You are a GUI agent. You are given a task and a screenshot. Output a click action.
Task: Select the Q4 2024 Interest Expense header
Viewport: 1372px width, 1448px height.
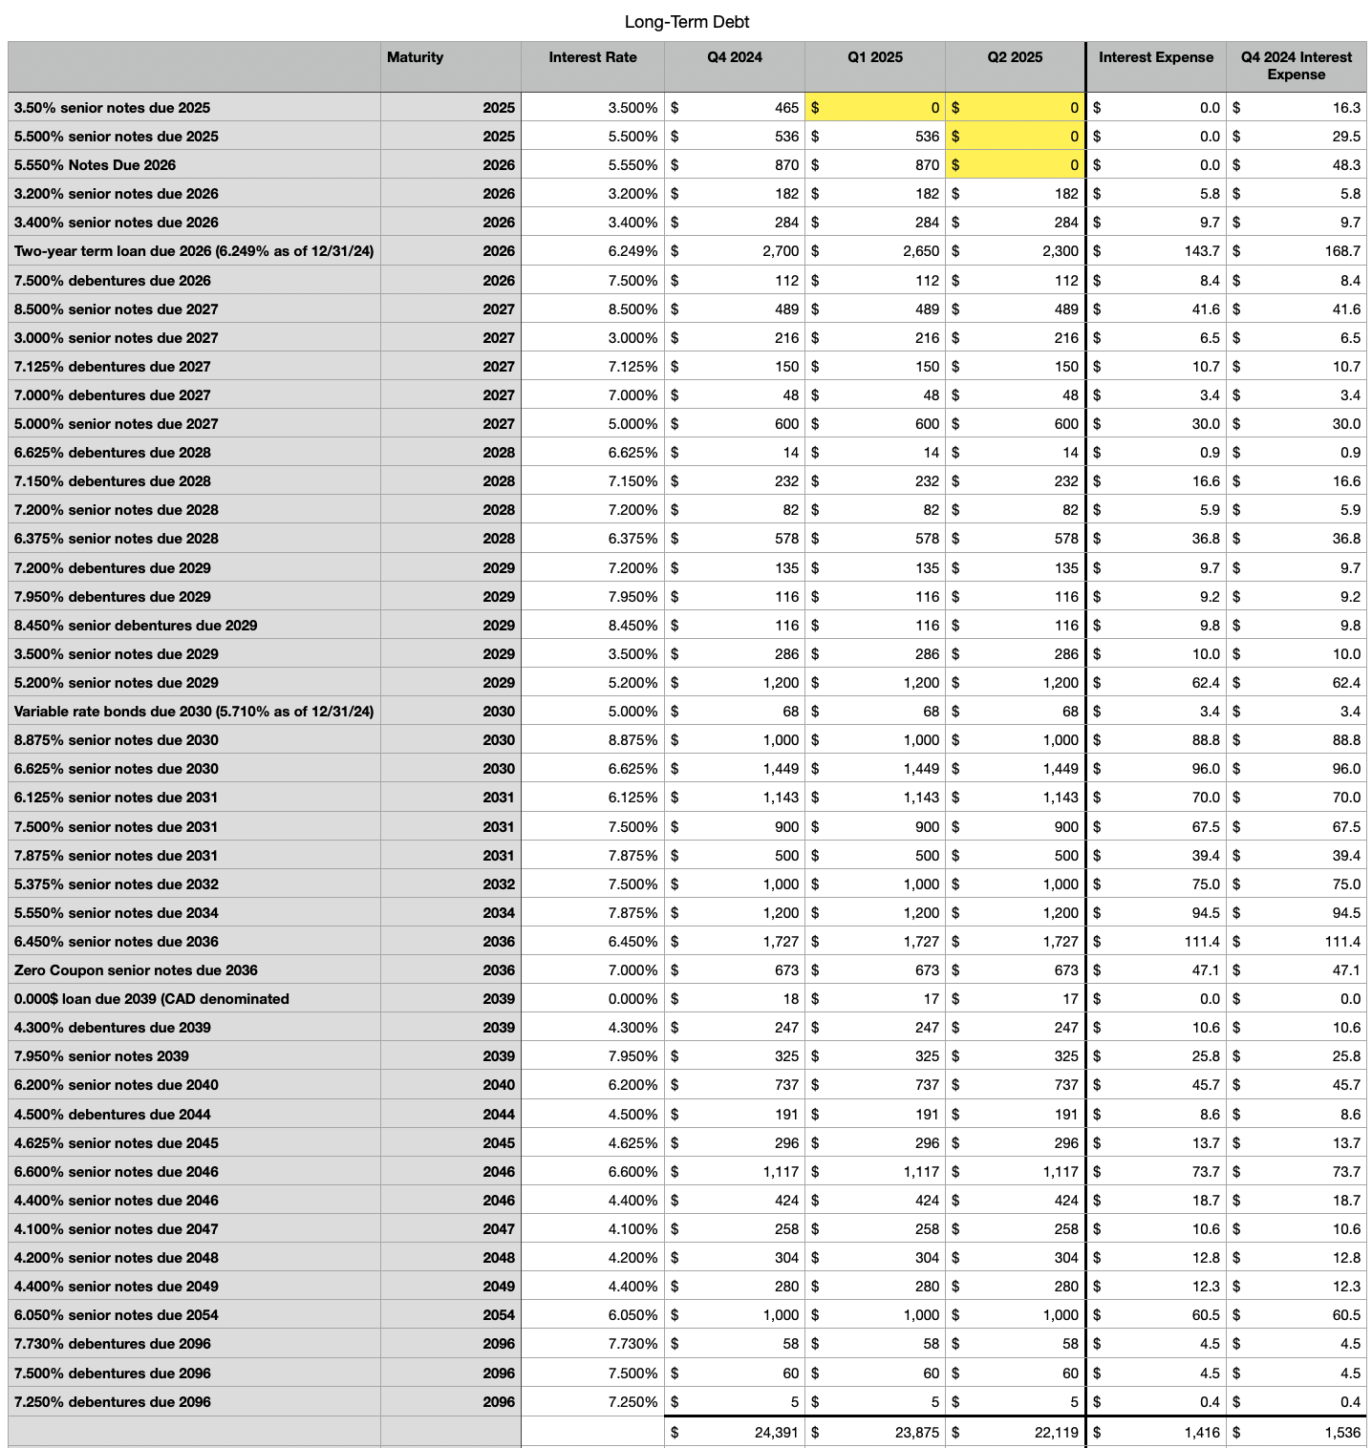[x=1297, y=66]
